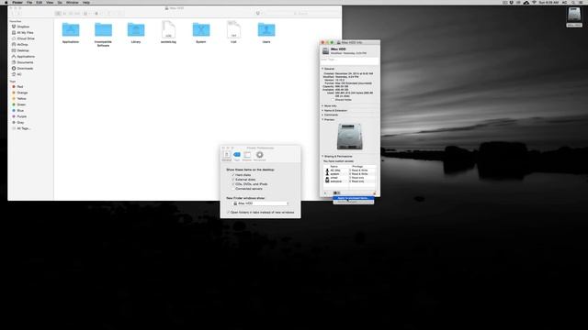The width and height of the screenshot is (588, 330).
Task: Open Advanced tab in Finder Preferences
Action: pos(259,156)
